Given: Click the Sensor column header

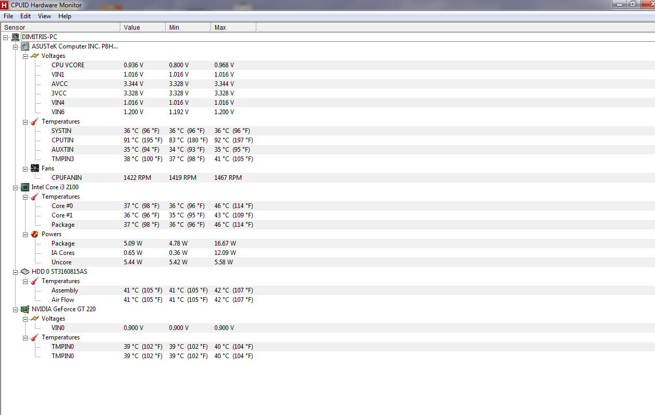Looking at the screenshot, I should (x=60, y=27).
